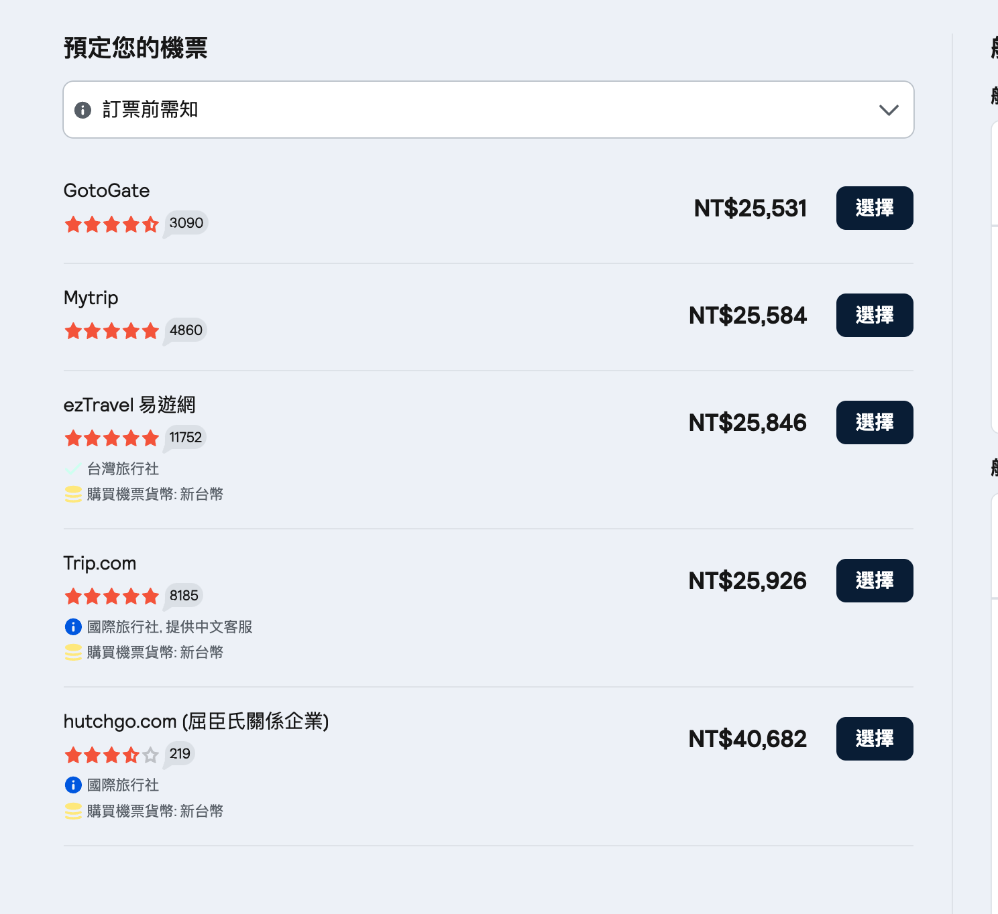
Task: Click 購買機票貨幣: 新台幣 under ezTravel
Action: 155,495
